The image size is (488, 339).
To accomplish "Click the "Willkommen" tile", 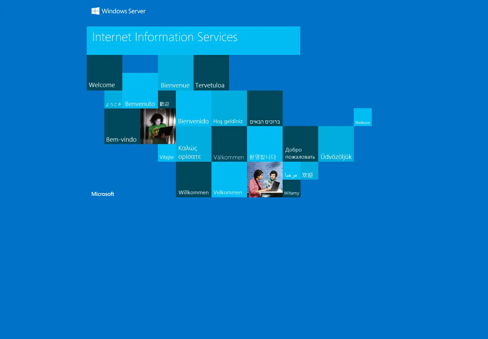I will 194,179.
